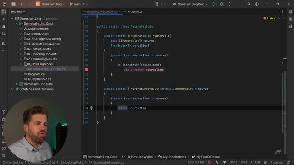Run the project with the Play button
Image resolution: width=294 pixels, height=165 pixels.
pos(214,4)
